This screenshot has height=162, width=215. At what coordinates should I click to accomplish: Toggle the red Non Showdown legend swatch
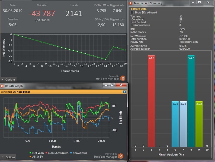pos(46,153)
